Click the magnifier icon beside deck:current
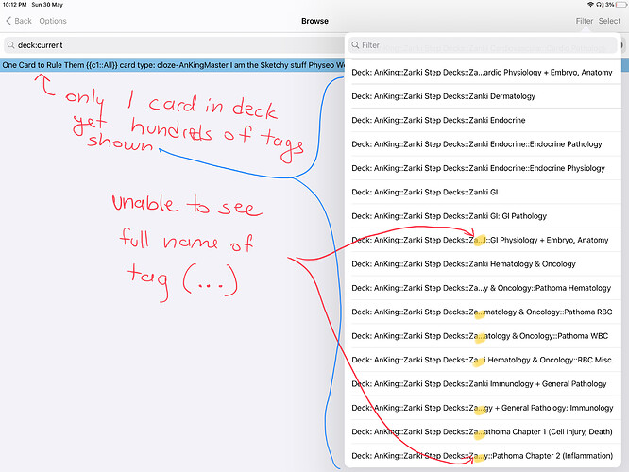This screenshot has height=472, width=629. pyautogui.click(x=10, y=45)
